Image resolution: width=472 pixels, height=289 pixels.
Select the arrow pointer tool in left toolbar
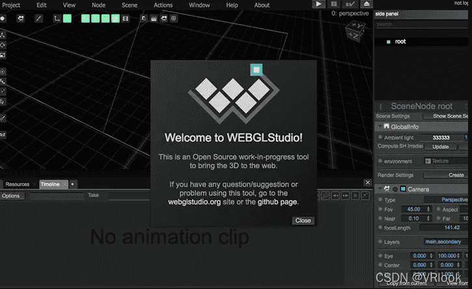click(x=3, y=102)
